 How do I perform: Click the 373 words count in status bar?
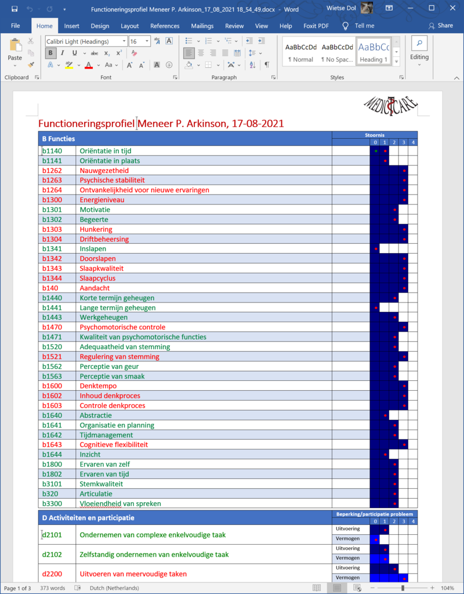(x=53, y=588)
